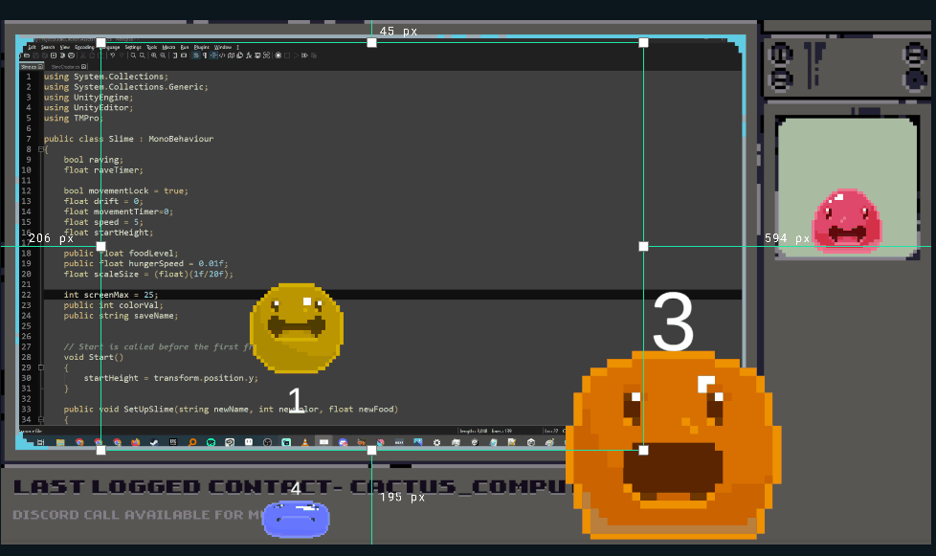Collapse the SetUpSlime method fold marker
Image resolution: width=936 pixels, height=556 pixels.
pos(40,419)
